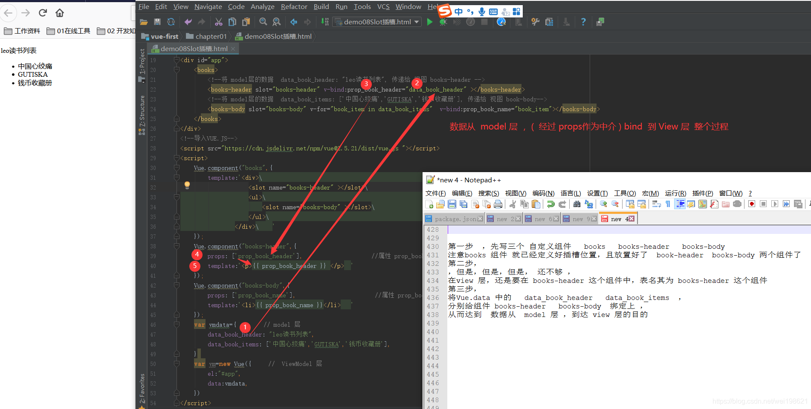The width and height of the screenshot is (811, 409).
Task: Collapse the script block fold on line 29
Action: coord(177,158)
